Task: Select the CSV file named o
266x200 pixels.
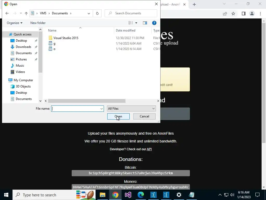Action: pos(54,49)
